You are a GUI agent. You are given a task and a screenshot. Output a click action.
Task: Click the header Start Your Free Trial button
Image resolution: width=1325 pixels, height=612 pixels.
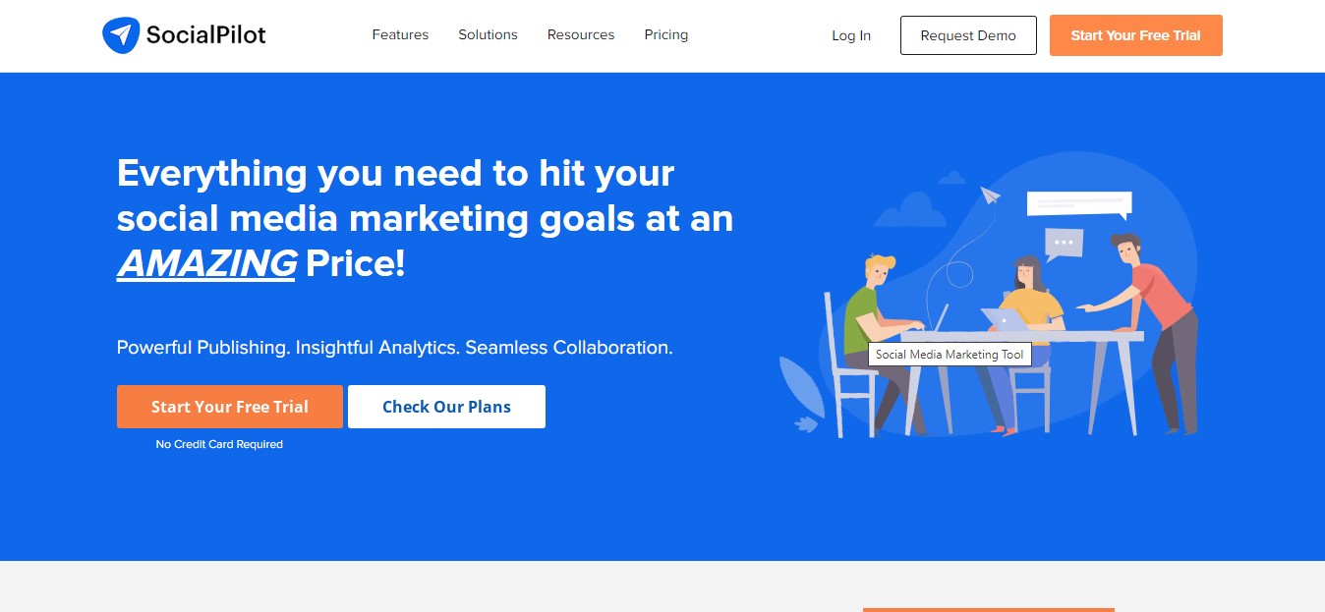coord(1135,35)
